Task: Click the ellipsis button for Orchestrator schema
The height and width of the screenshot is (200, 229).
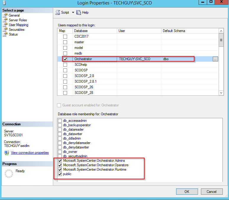Action: tap(215, 59)
